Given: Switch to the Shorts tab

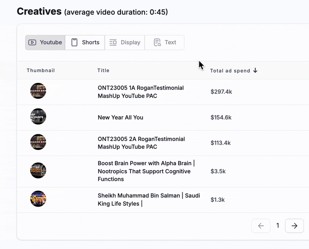Looking at the screenshot, I should (85, 42).
